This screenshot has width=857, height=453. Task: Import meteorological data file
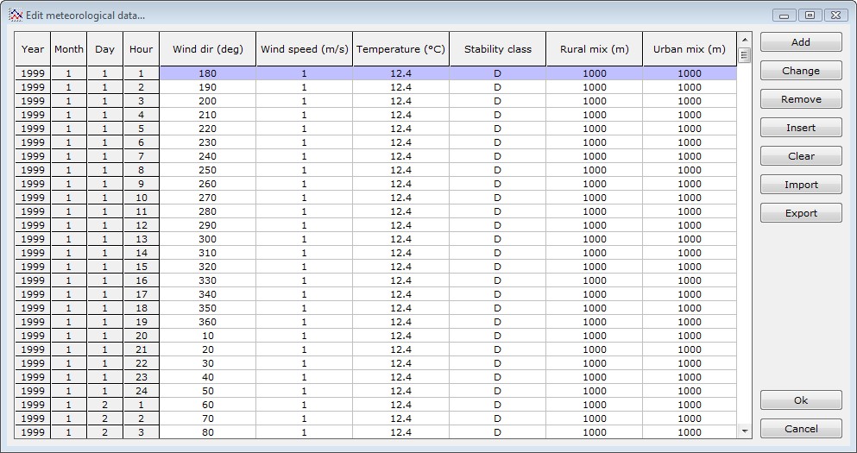point(800,185)
